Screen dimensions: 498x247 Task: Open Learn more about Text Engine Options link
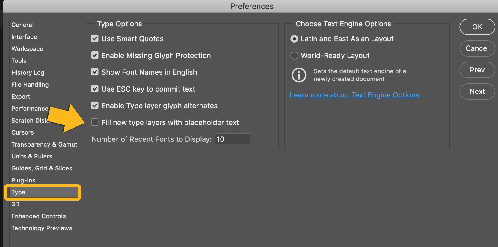pos(354,95)
